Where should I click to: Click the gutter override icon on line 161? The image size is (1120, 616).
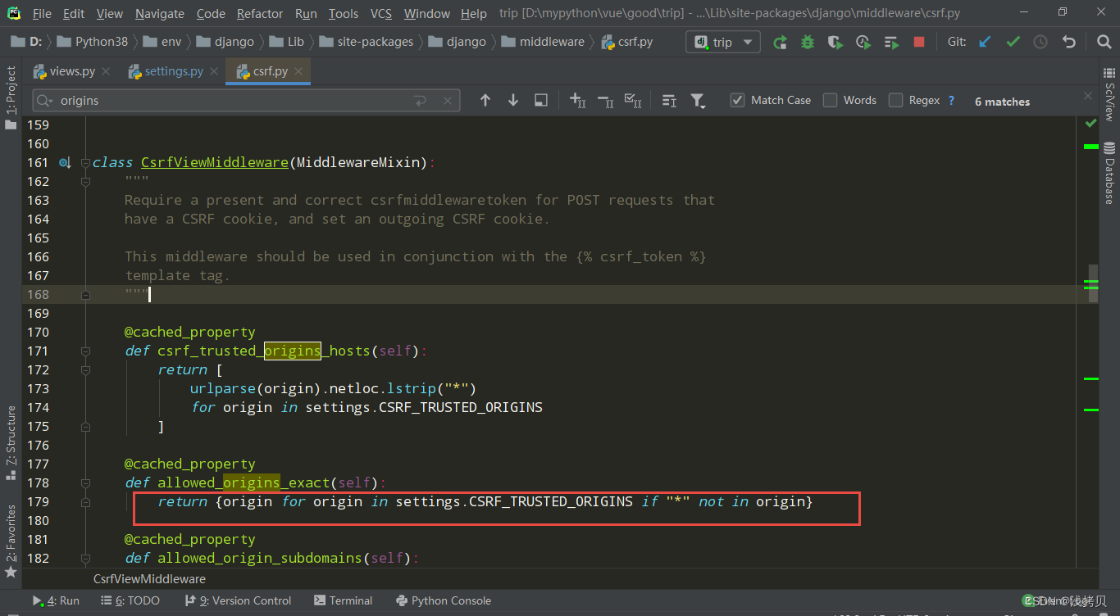tap(65, 163)
